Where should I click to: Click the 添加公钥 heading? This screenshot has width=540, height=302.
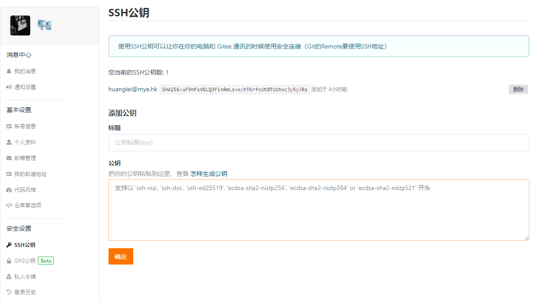[x=123, y=113]
